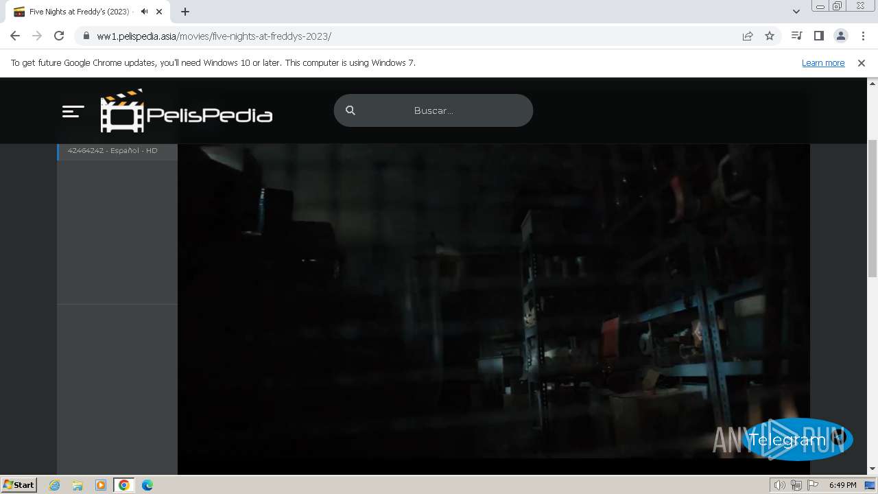Share this page icon
The width and height of the screenshot is (878, 494).
748,36
